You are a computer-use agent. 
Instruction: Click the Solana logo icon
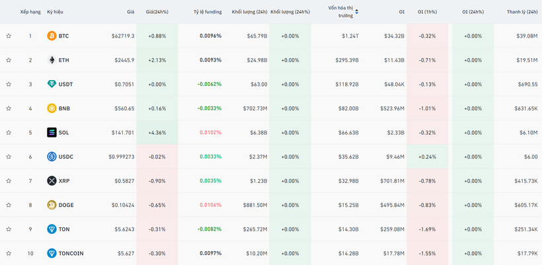[x=52, y=132]
